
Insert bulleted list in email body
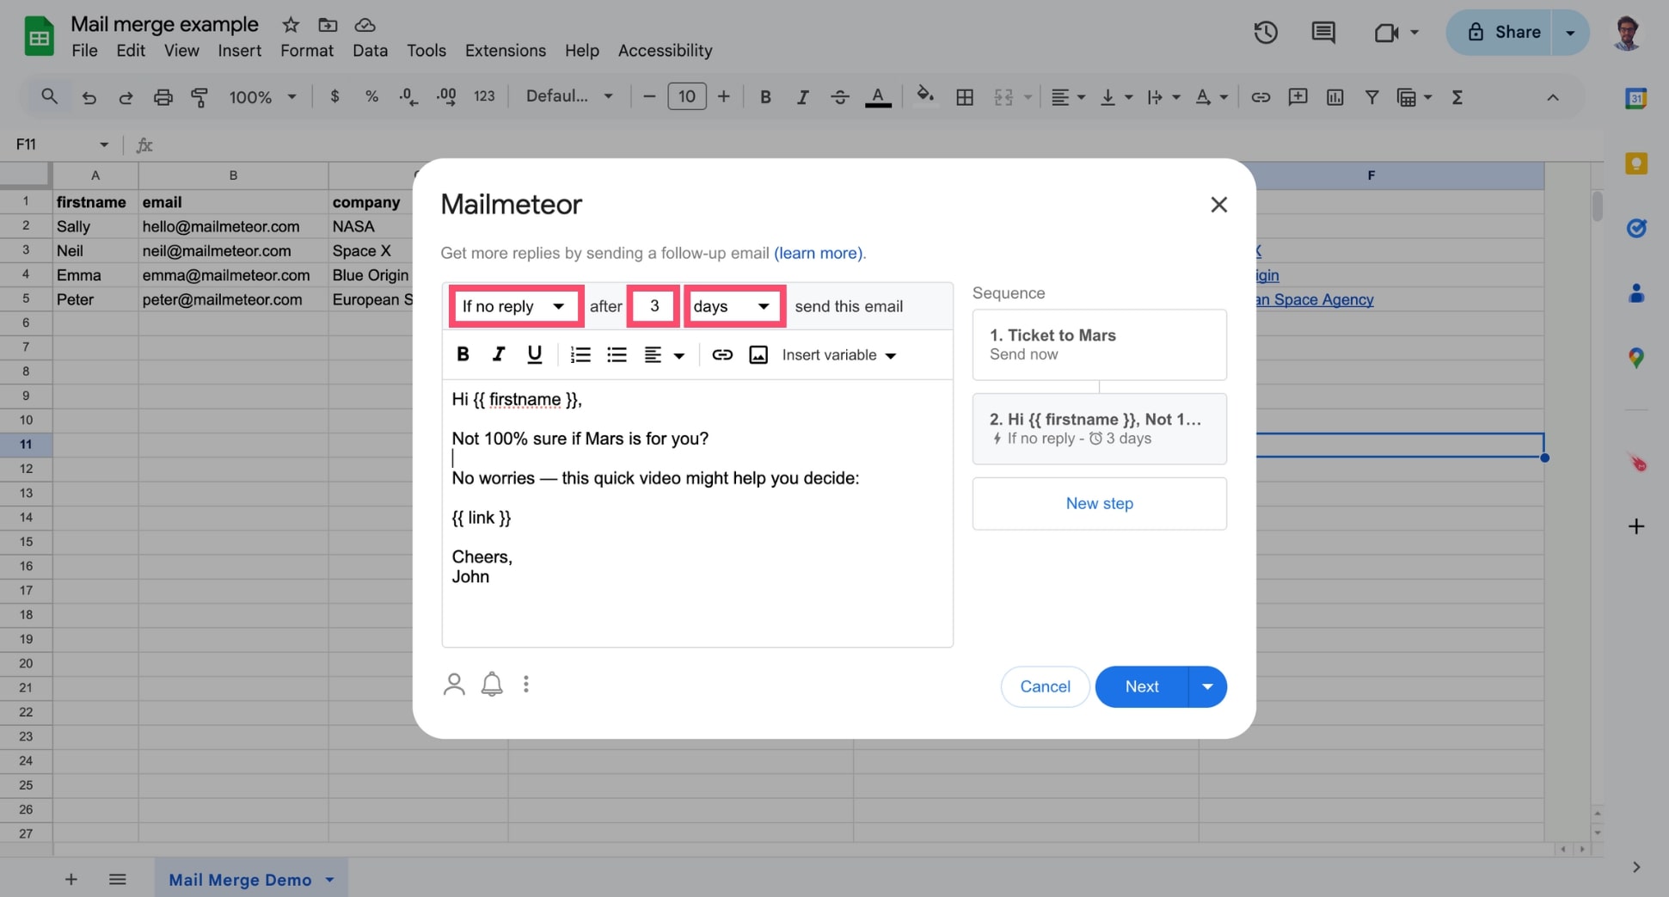617,354
